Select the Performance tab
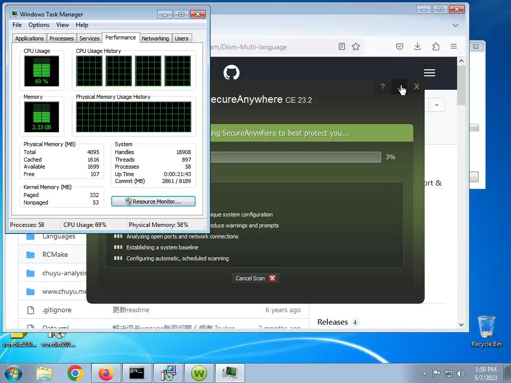 point(121,37)
